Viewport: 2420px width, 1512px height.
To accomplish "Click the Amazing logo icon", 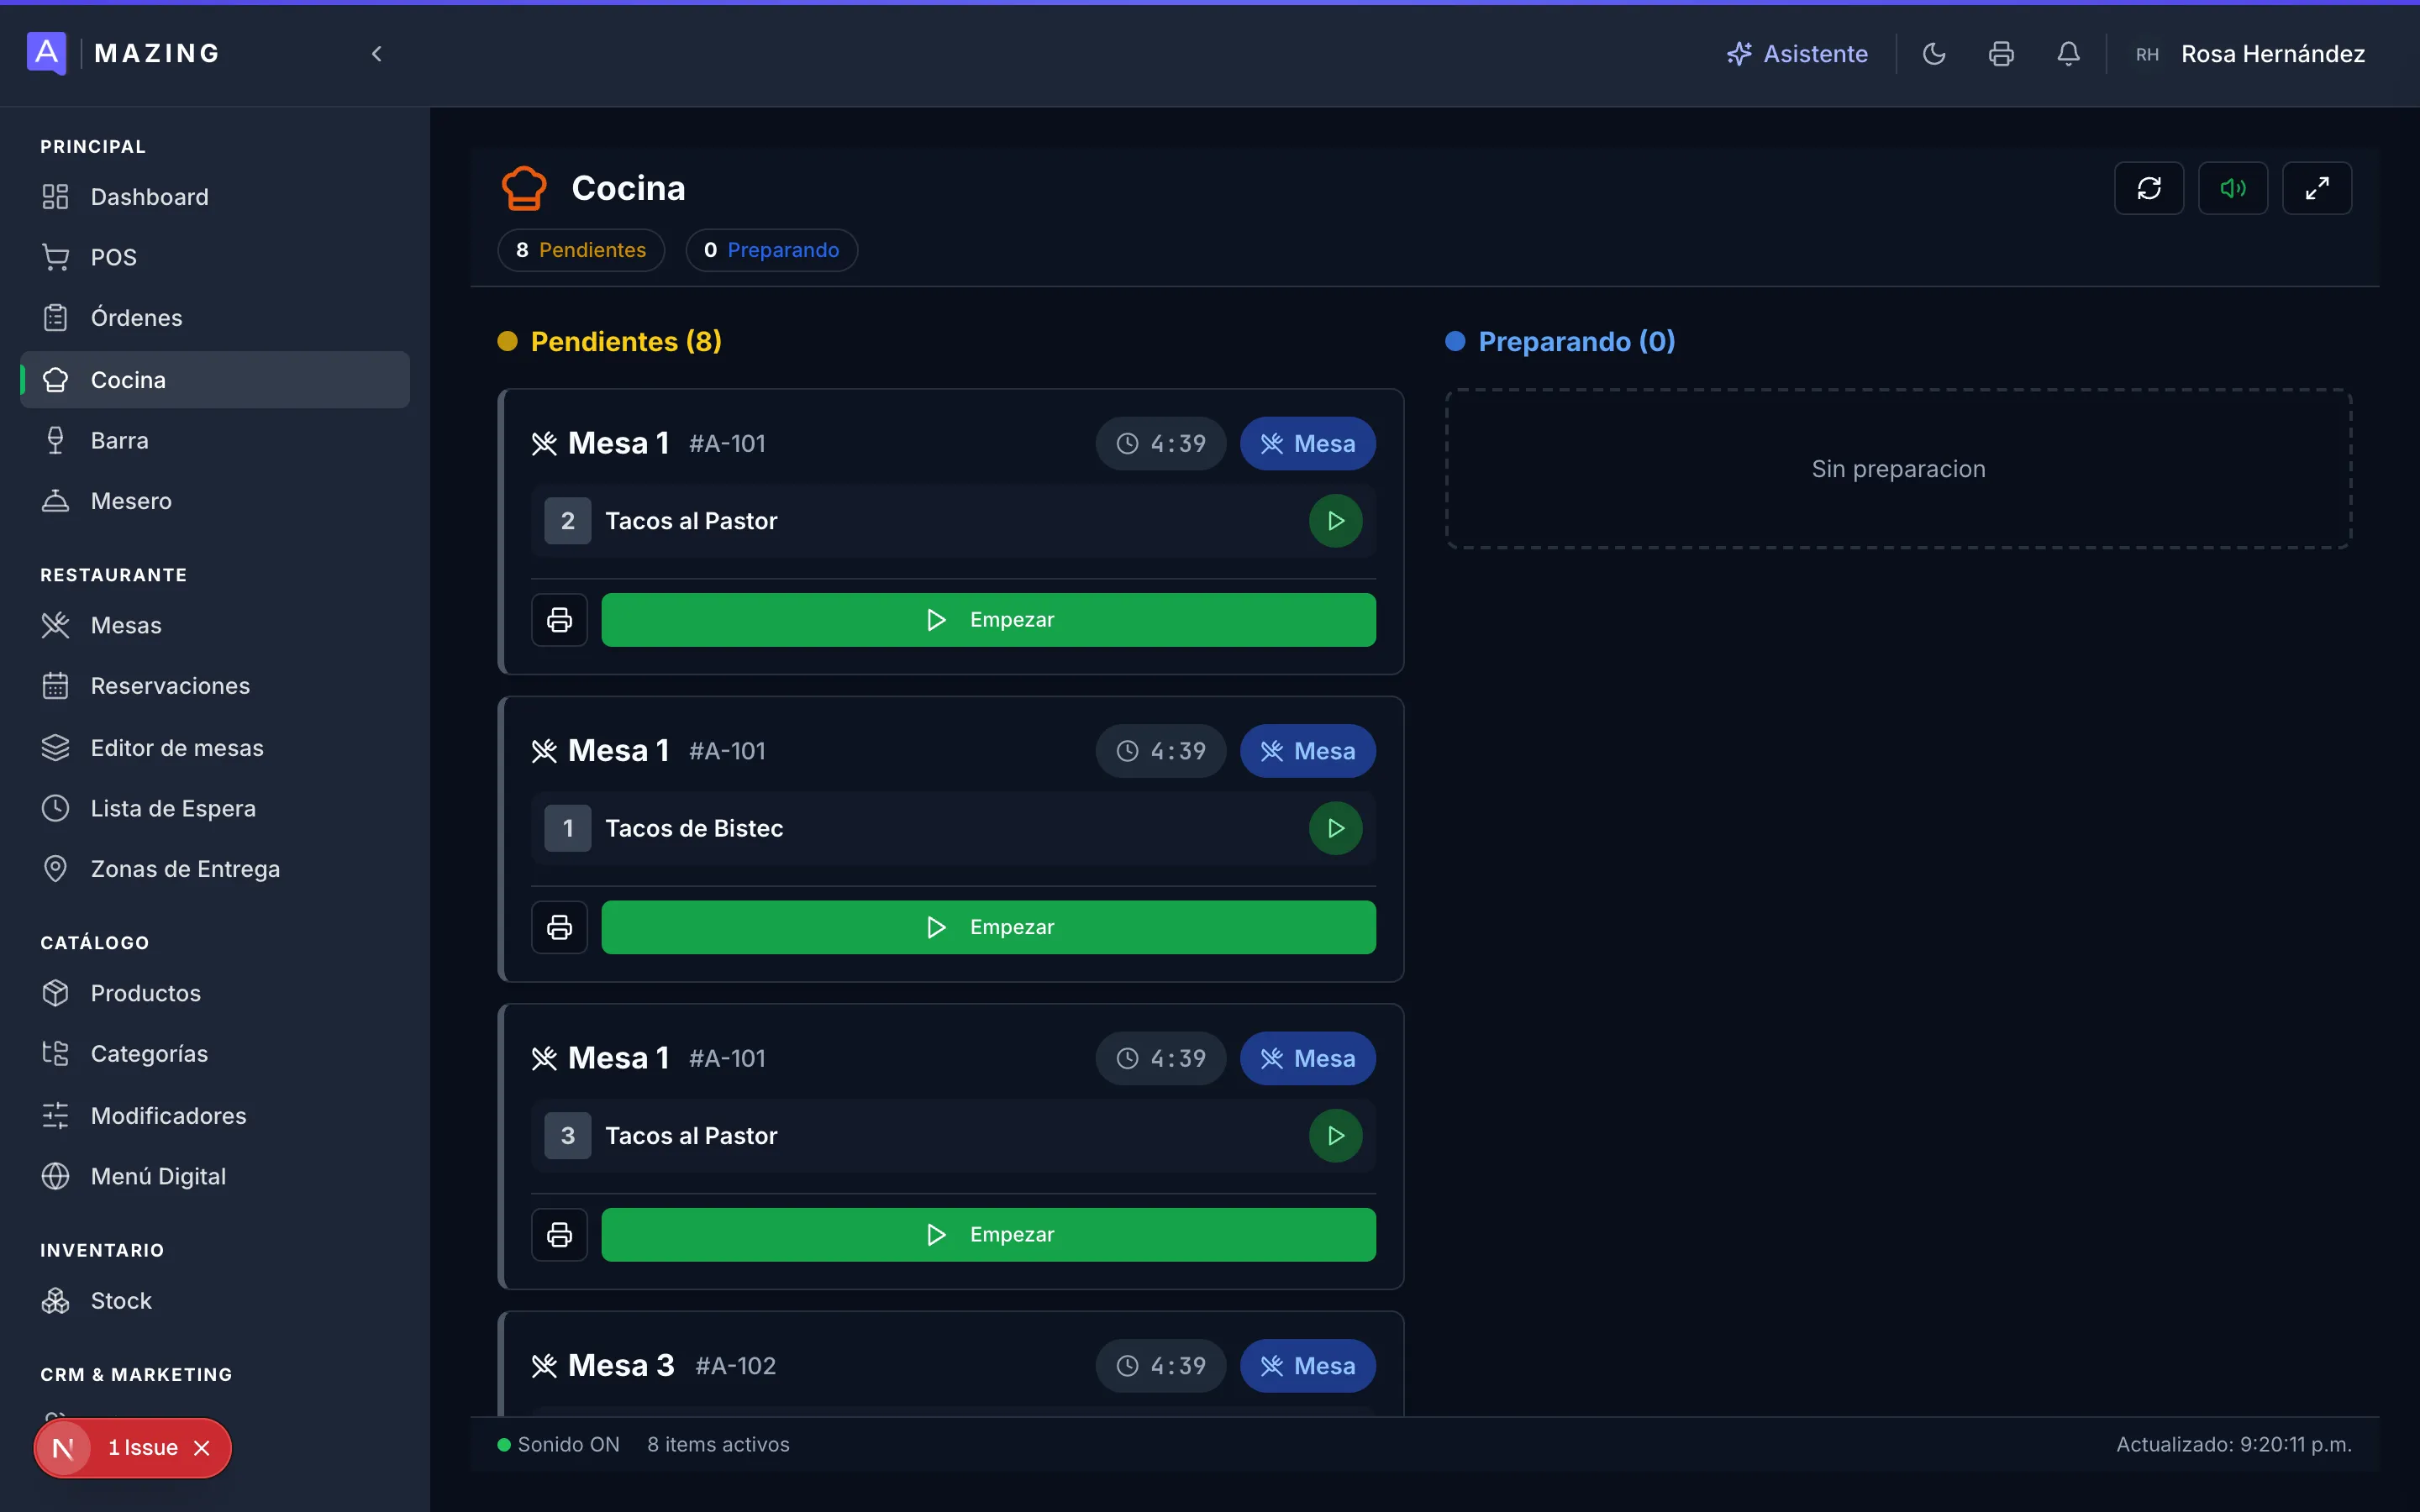I will [x=46, y=53].
